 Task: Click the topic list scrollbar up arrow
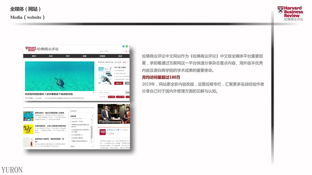click(x=92, y=119)
